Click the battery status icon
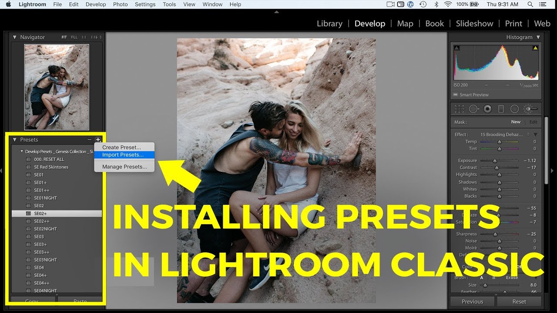557x313 pixels. [x=475, y=4]
